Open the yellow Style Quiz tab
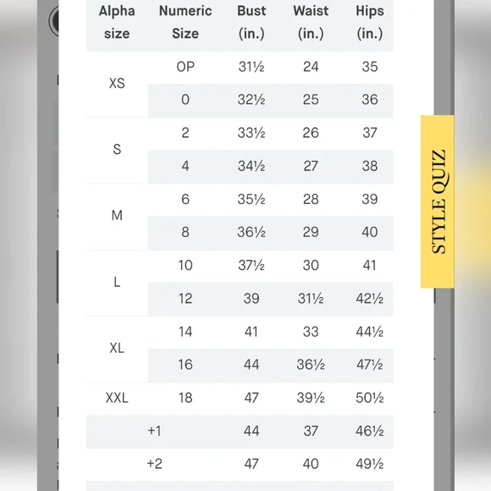This screenshot has width=491, height=491. 437,201
